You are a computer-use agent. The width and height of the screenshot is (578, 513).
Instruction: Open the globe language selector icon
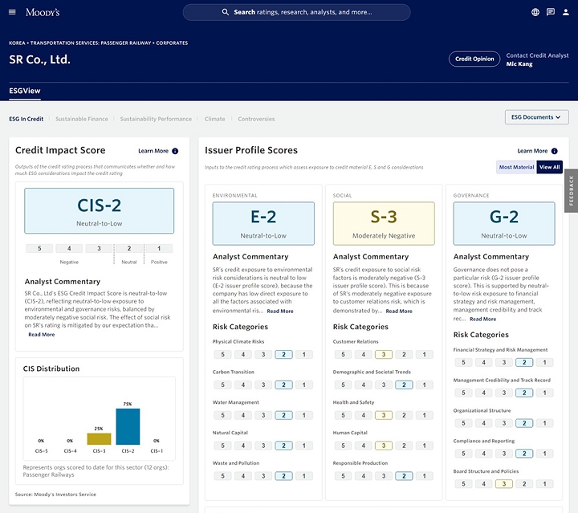coord(535,12)
